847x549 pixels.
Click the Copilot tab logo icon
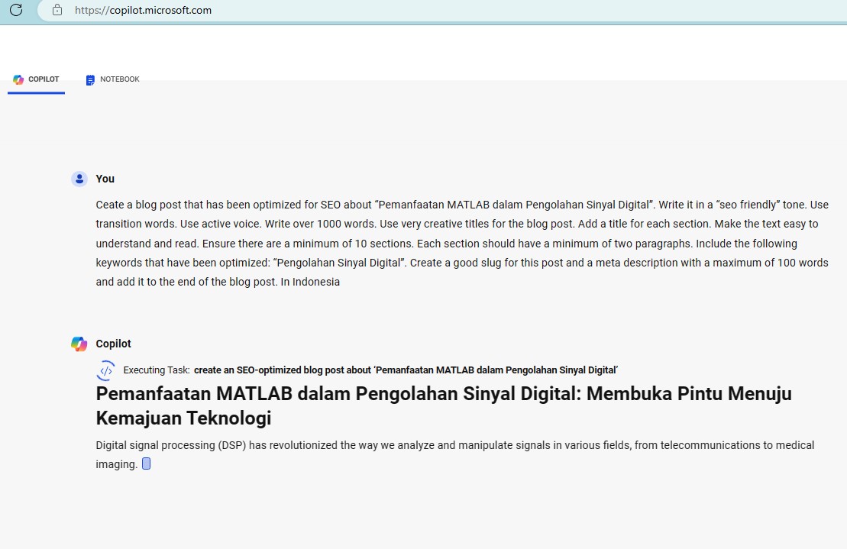(x=18, y=79)
